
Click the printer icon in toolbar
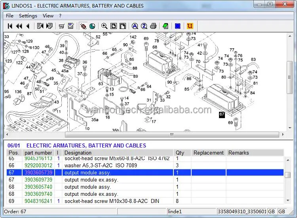[153, 26]
